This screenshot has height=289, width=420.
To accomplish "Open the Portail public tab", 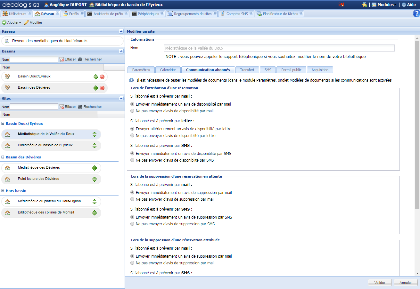I will [291, 70].
